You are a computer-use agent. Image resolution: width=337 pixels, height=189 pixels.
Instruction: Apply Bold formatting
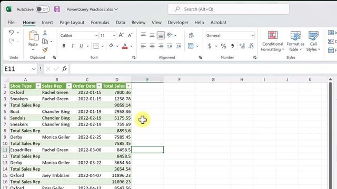pyautogui.click(x=64, y=46)
